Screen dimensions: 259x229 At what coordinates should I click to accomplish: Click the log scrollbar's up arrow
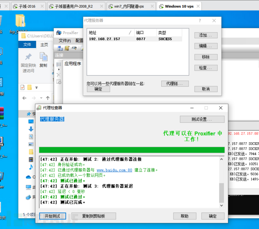221,159
